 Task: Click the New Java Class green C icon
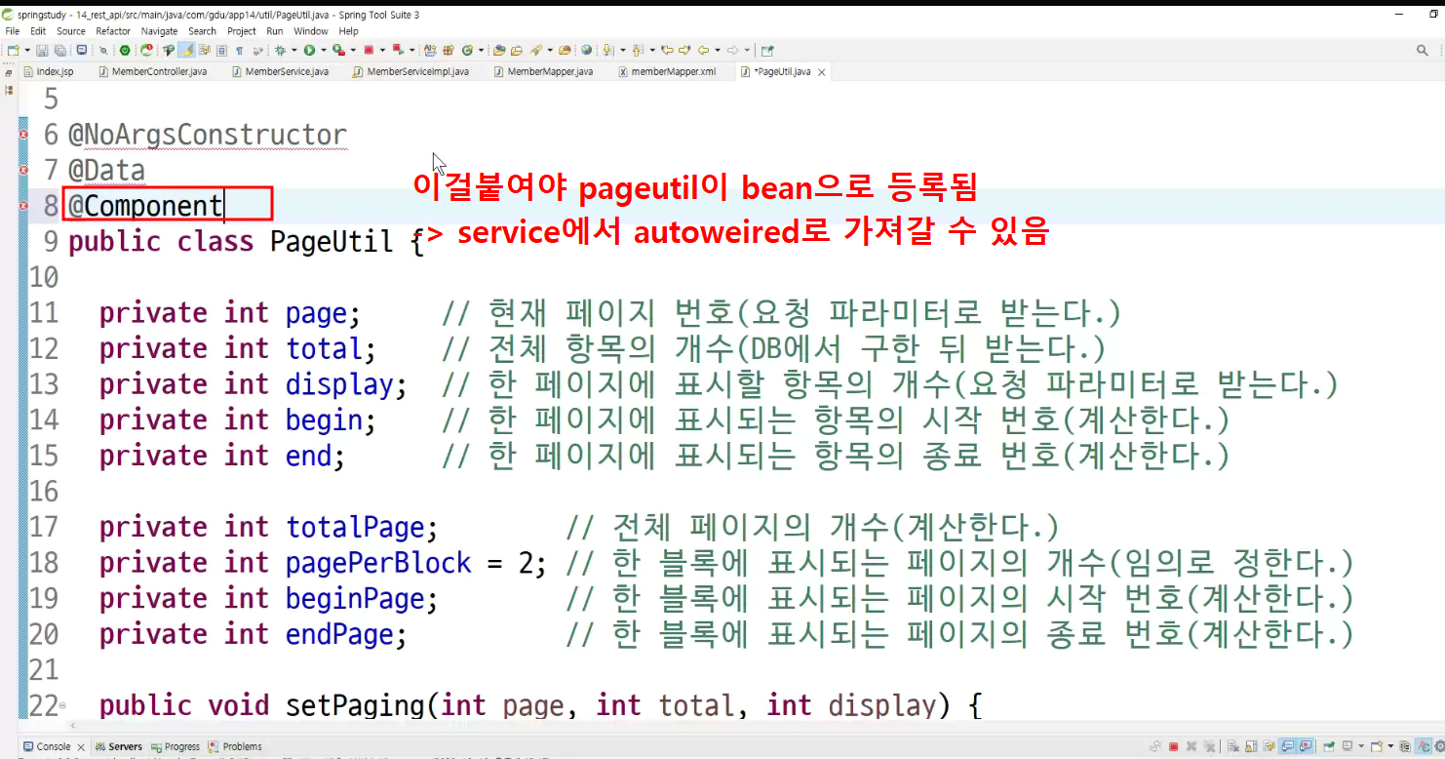click(x=467, y=50)
